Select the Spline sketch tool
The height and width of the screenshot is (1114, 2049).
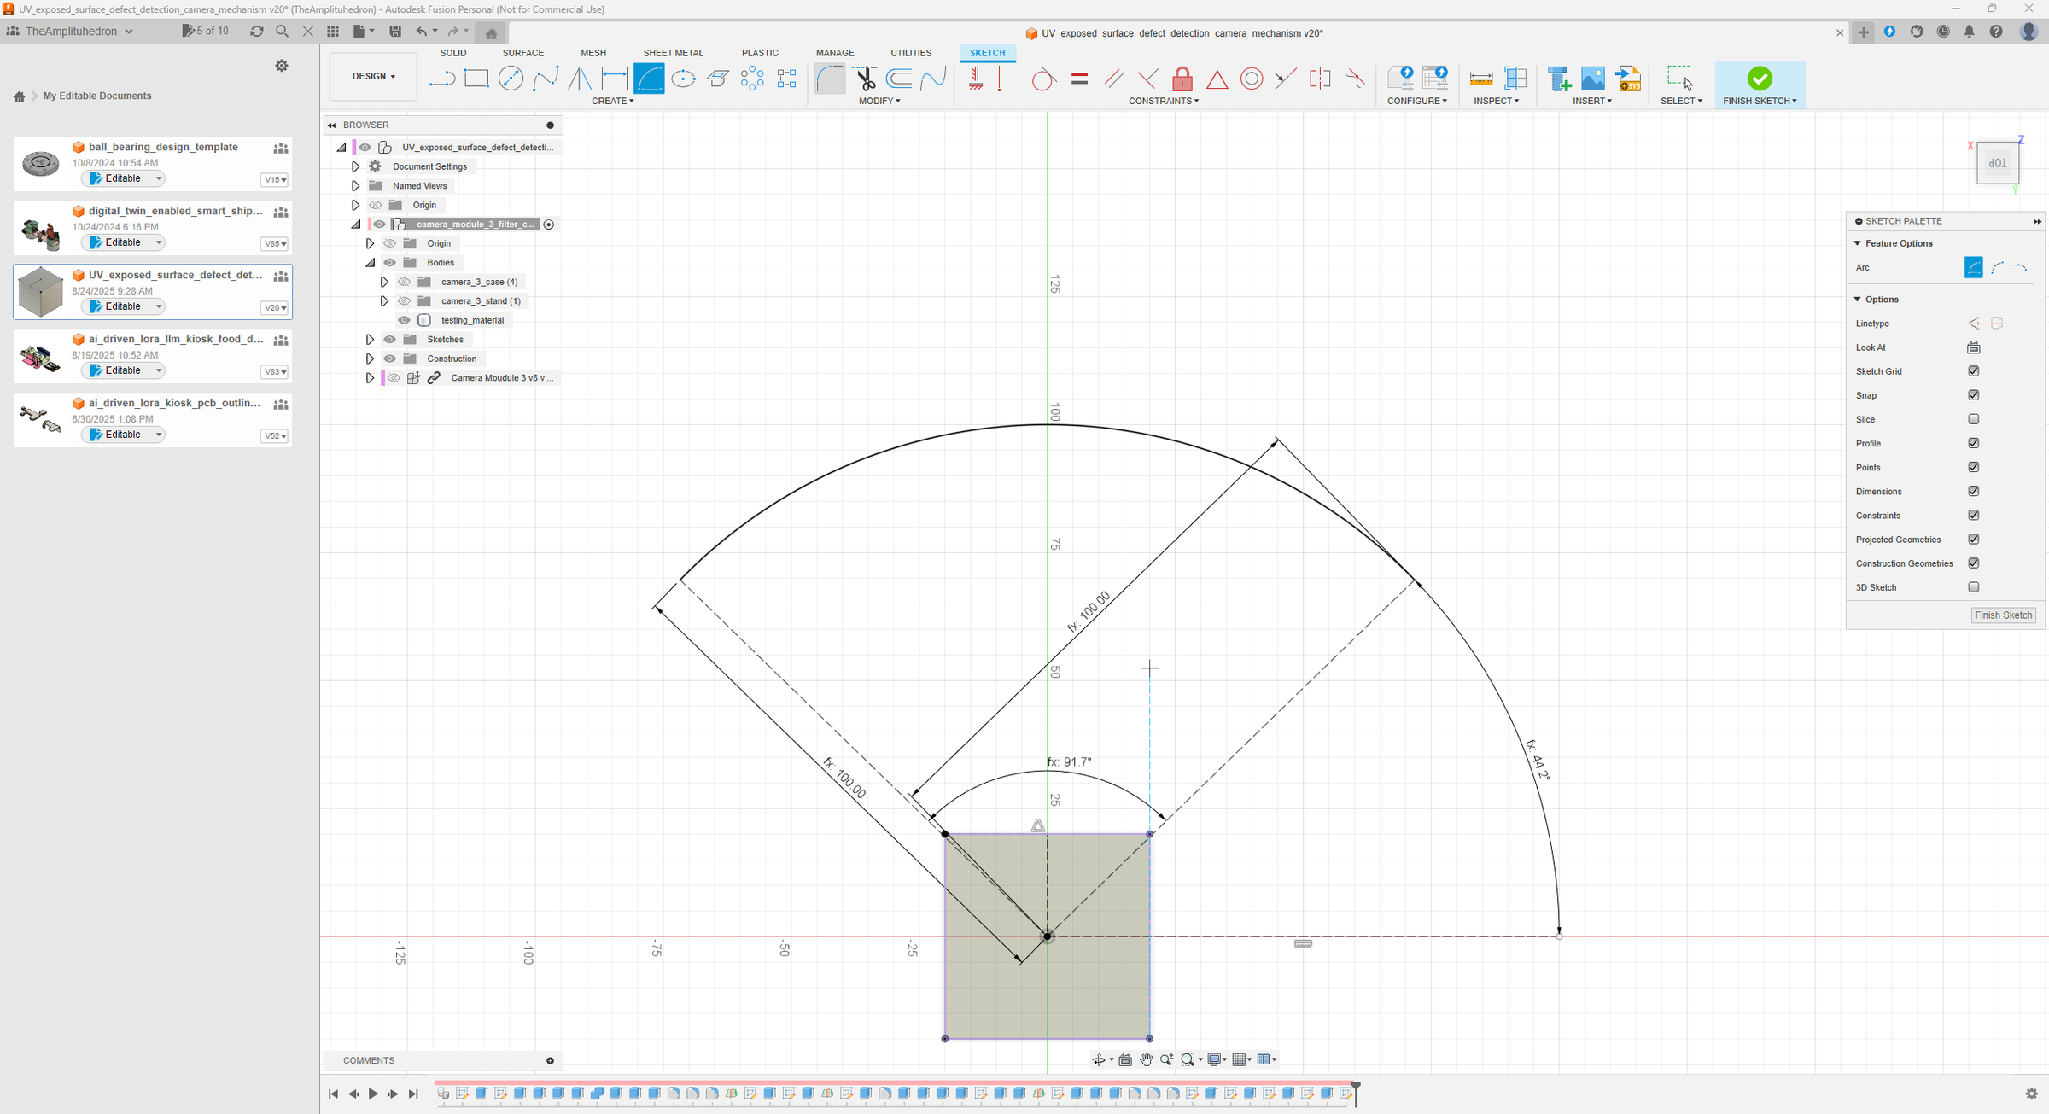coord(546,79)
